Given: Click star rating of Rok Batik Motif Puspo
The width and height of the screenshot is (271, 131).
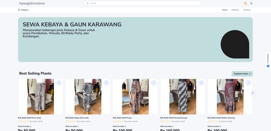Looking at the screenshot, I should pos(118,121).
